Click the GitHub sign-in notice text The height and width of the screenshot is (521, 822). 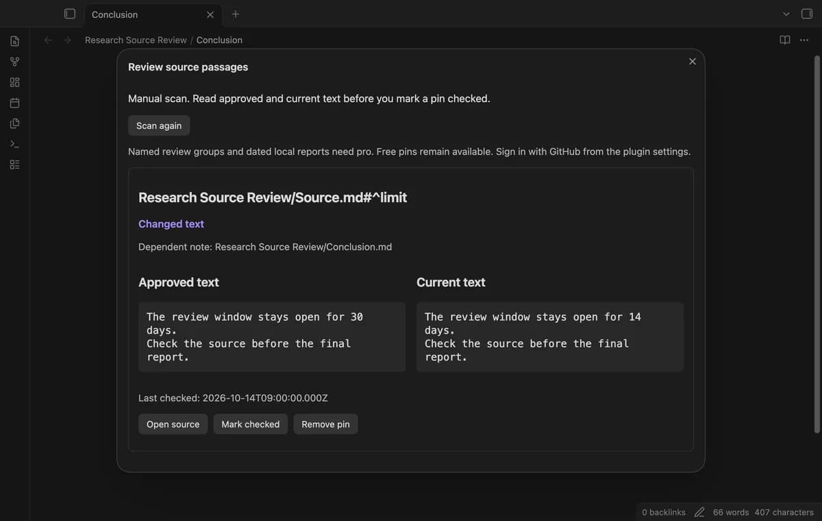pyautogui.click(x=410, y=152)
